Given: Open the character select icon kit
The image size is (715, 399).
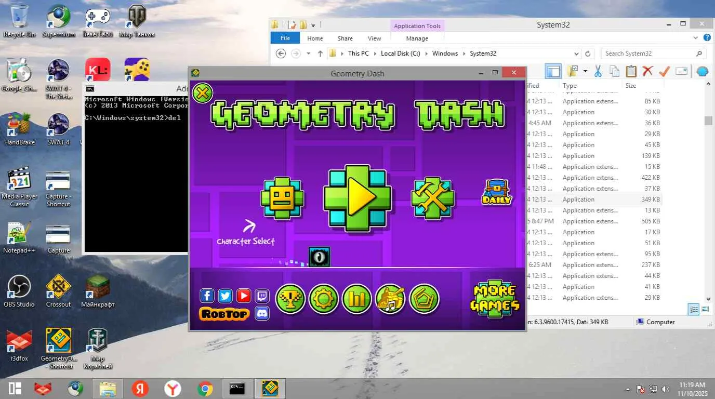Looking at the screenshot, I should click(282, 198).
